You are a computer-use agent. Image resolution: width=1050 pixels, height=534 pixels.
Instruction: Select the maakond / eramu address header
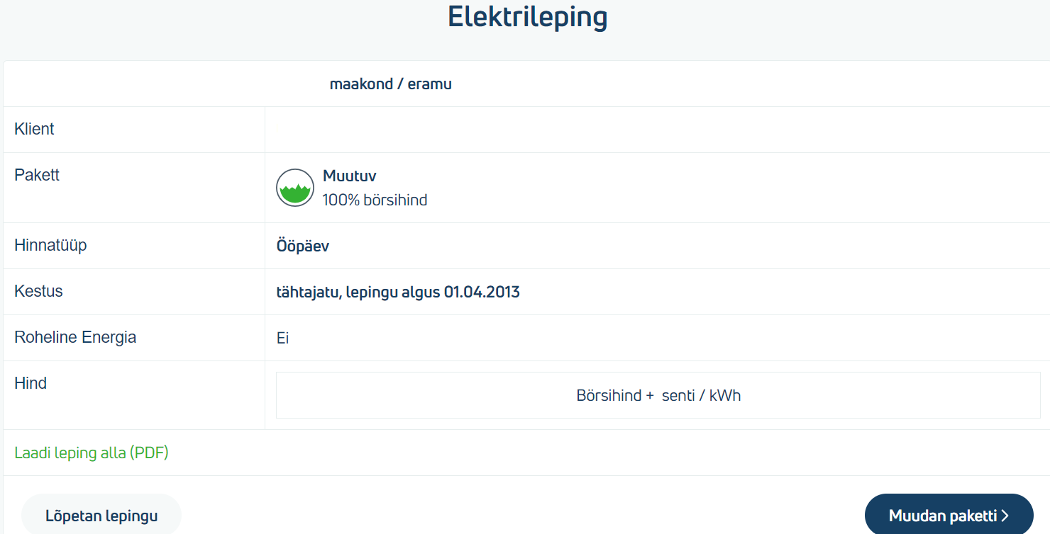coord(390,84)
